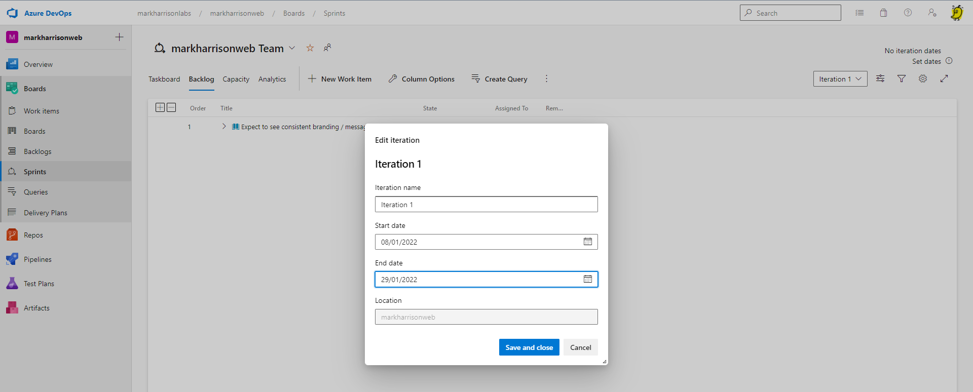Viewport: 973px width, 392px height.
Task: Expand all backlog rows with plus icon
Action: click(160, 107)
